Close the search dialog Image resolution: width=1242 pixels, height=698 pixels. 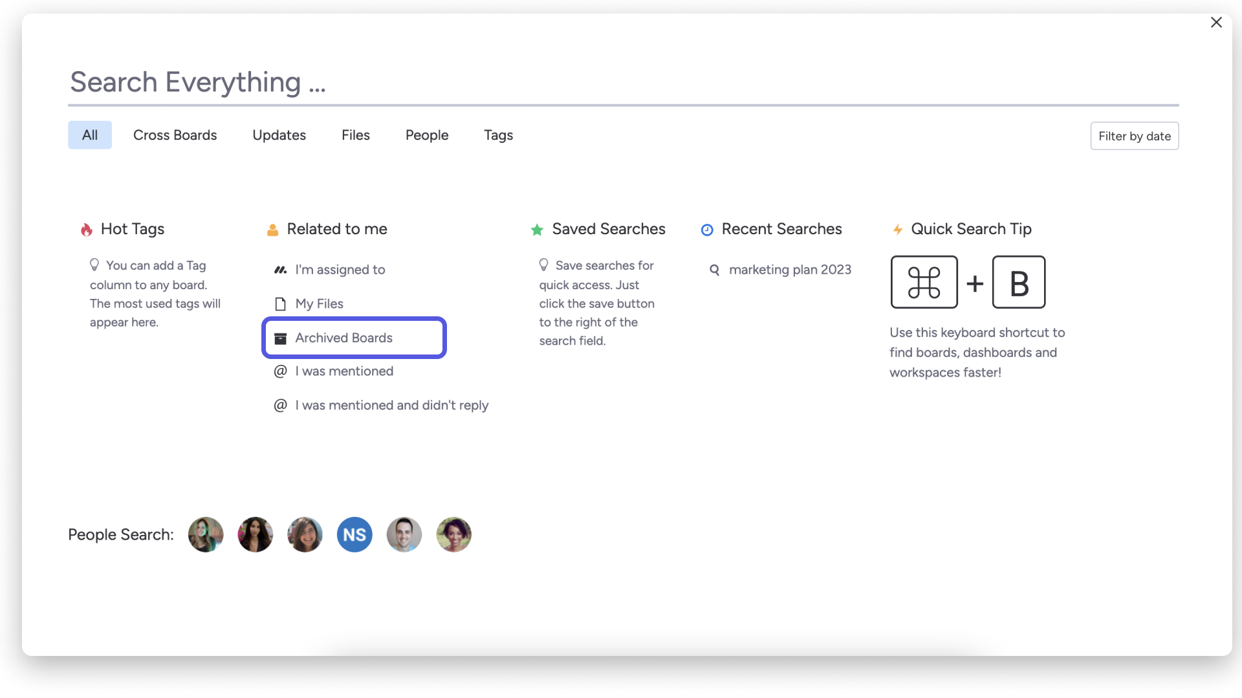click(x=1217, y=22)
